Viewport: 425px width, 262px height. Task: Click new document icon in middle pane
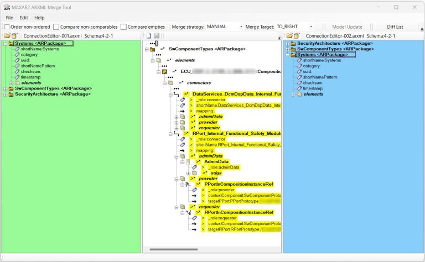click(149, 36)
